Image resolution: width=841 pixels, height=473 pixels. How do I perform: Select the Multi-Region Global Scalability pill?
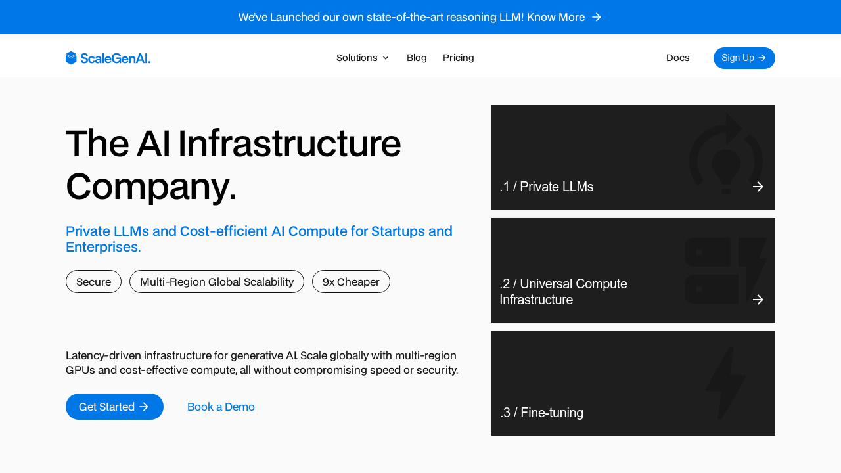217,282
